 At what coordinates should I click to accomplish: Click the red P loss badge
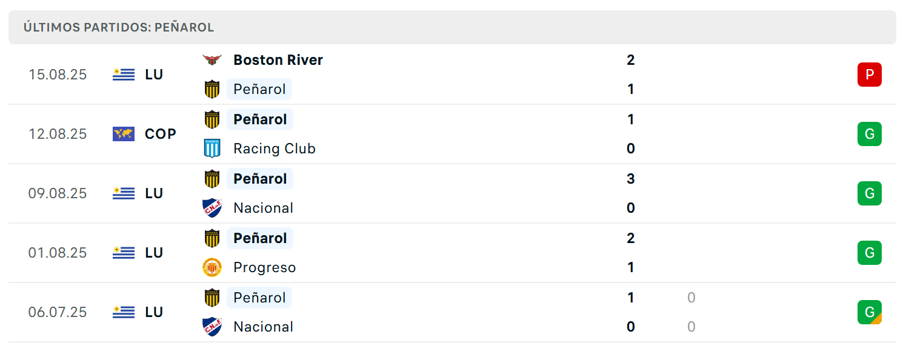870,75
